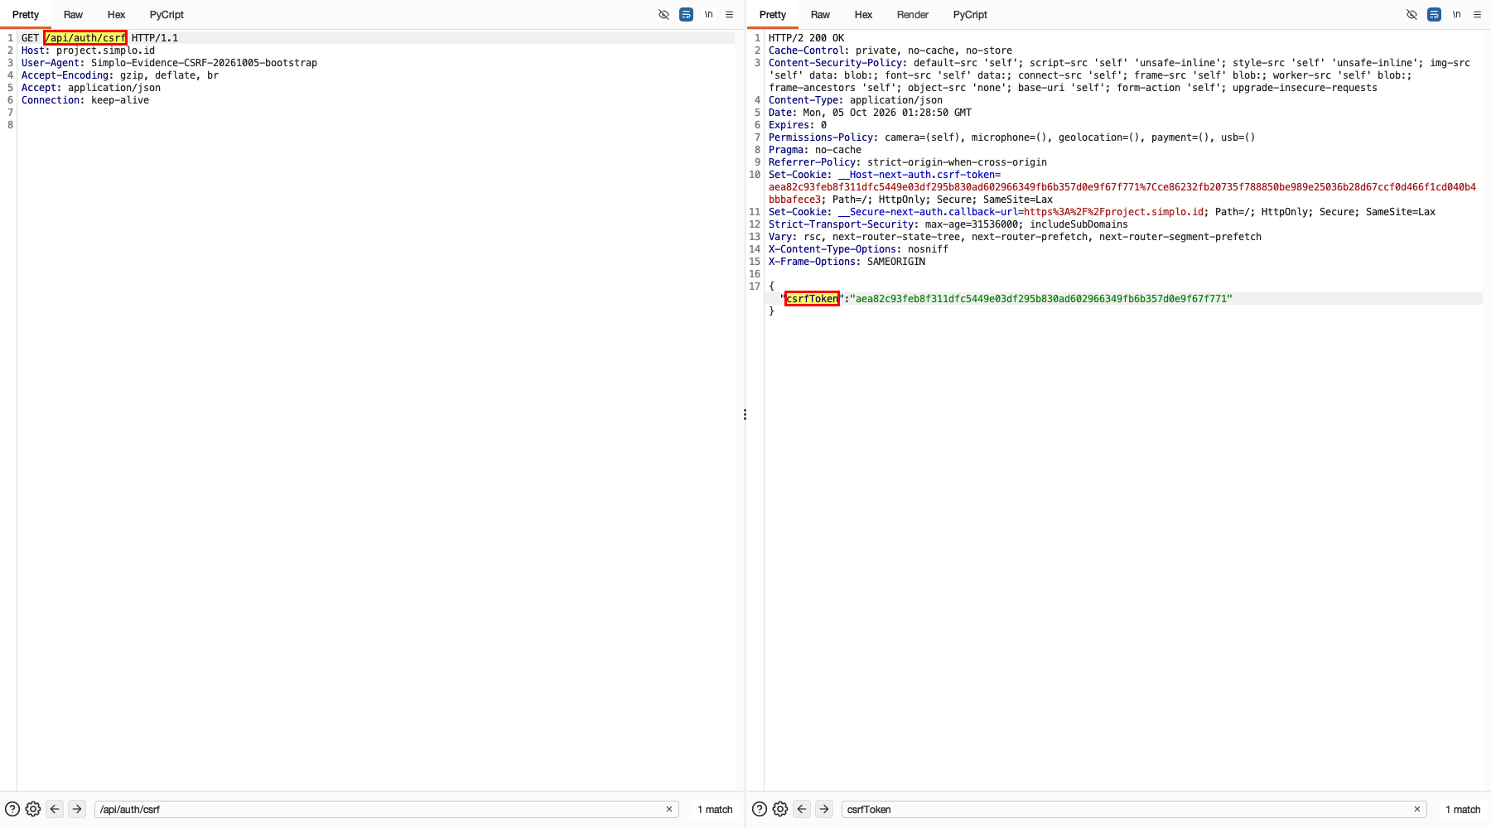1491x828 pixels.
Task: Open request search help icon
Action: [12, 809]
